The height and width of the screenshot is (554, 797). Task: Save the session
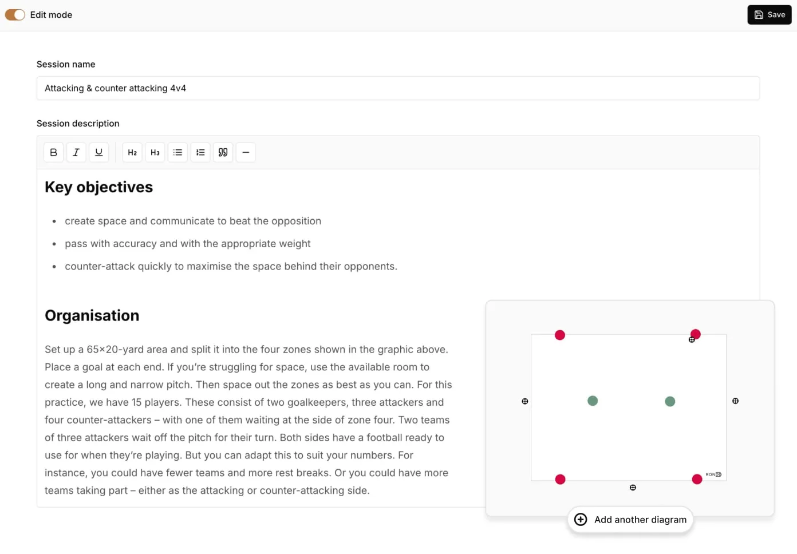pos(769,15)
